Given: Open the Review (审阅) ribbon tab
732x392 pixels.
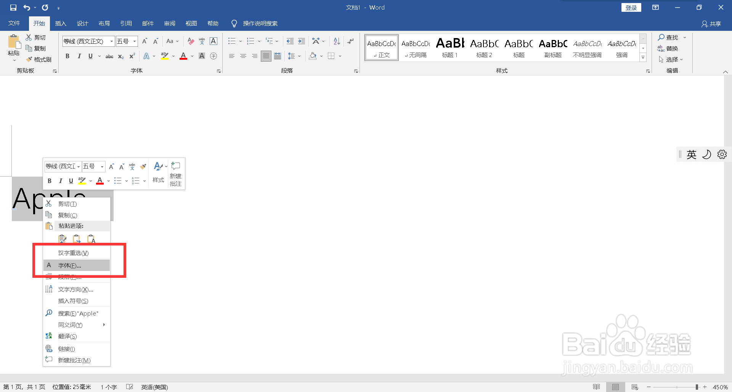Looking at the screenshot, I should coord(170,24).
